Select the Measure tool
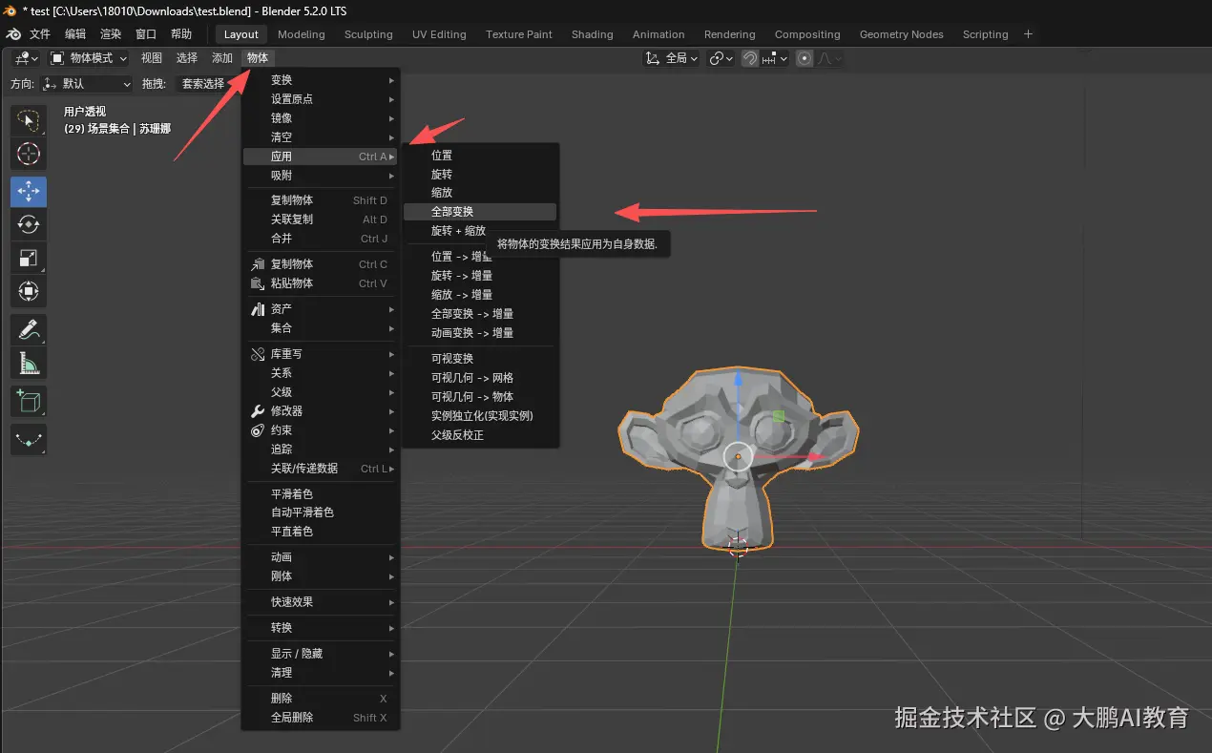Image resolution: width=1212 pixels, height=753 pixels. 29,363
